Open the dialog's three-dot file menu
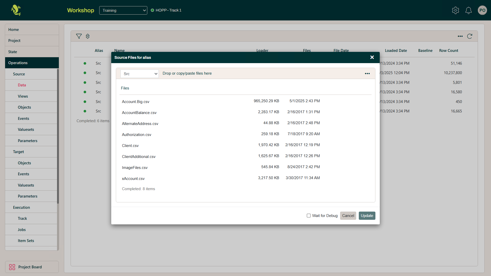Viewport: 491px width, 276px height. tap(367, 74)
